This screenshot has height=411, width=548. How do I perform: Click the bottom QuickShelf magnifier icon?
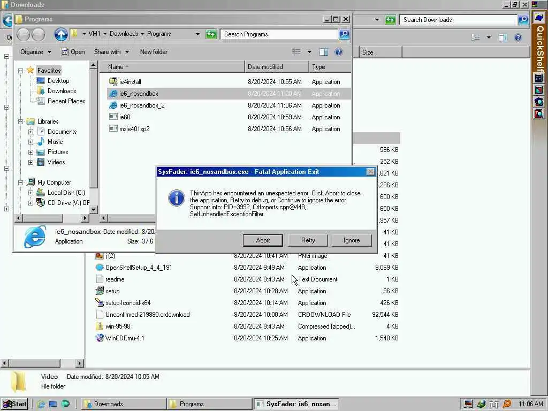tap(539, 113)
